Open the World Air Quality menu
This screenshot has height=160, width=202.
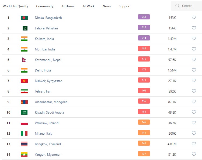click(x=15, y=6)
